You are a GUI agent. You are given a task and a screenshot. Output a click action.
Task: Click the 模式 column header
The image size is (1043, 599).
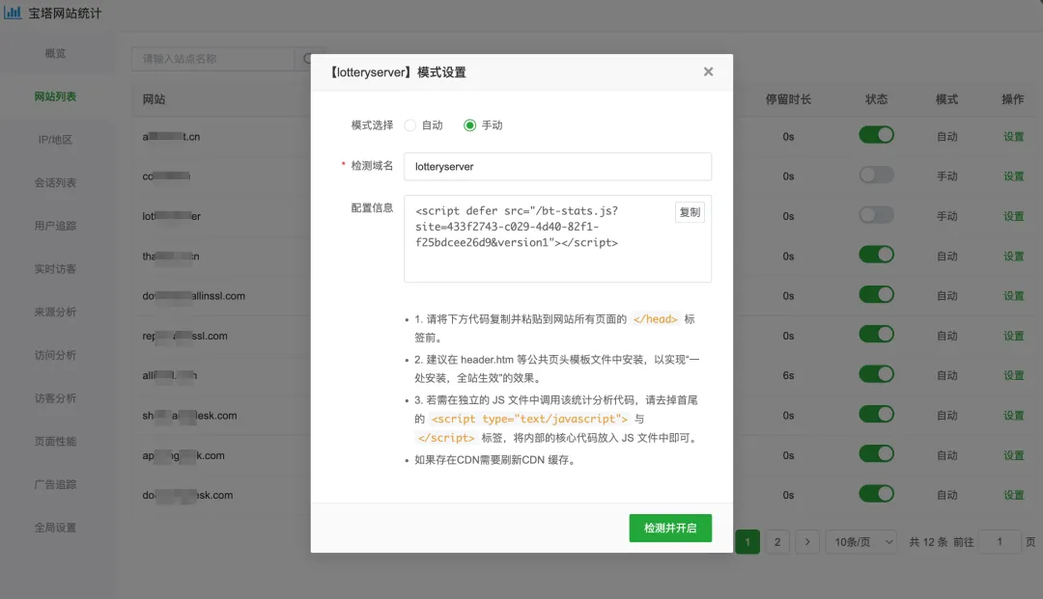946,99
